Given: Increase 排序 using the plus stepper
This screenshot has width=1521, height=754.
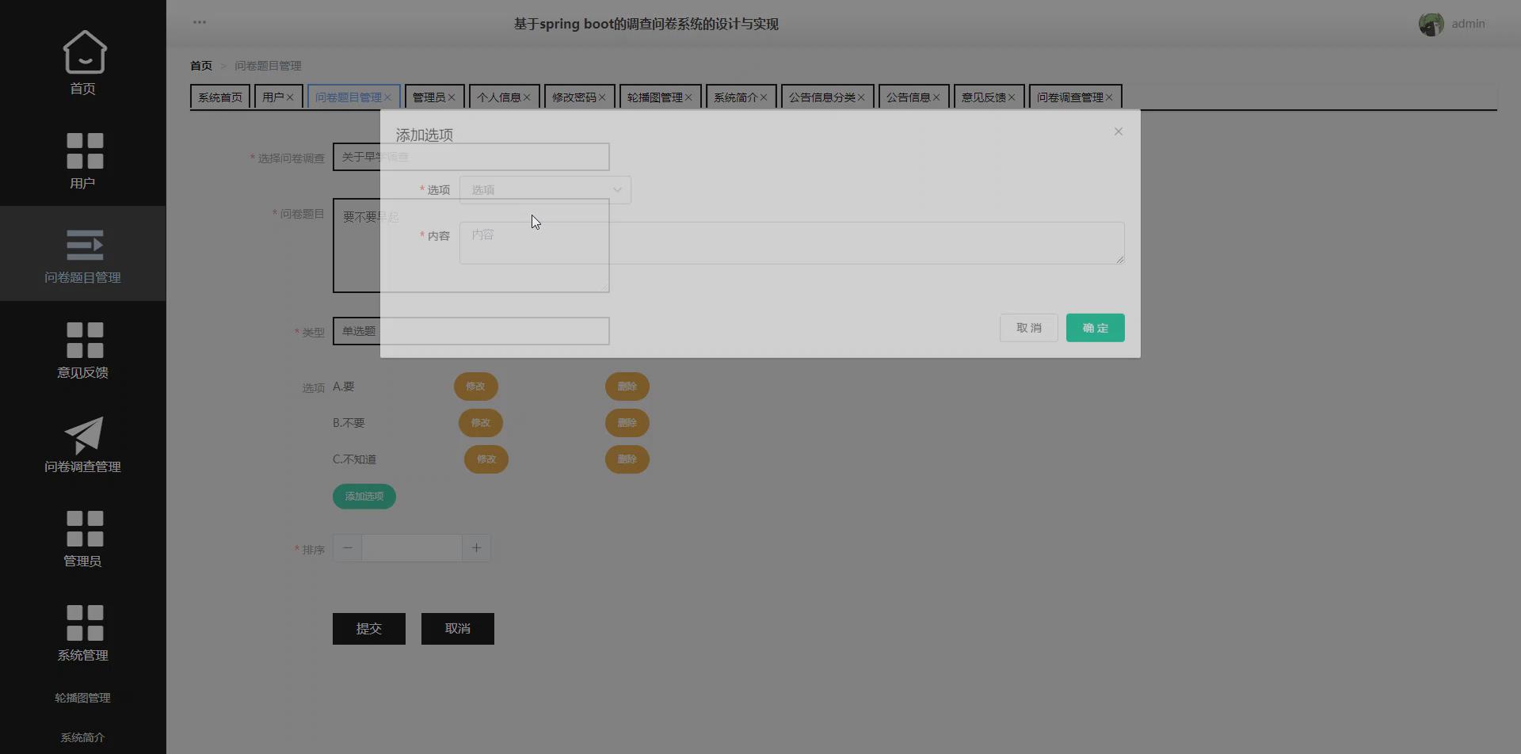Looking at the screenshot, I should tap(475, 547).
